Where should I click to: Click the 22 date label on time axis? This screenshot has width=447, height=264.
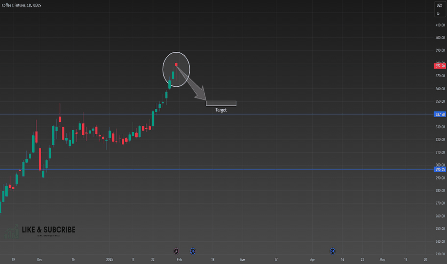click(x=153, y=259)
